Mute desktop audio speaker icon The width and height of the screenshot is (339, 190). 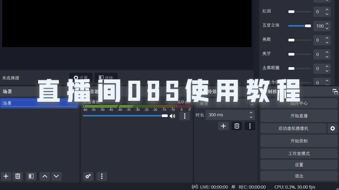point(172,116)
